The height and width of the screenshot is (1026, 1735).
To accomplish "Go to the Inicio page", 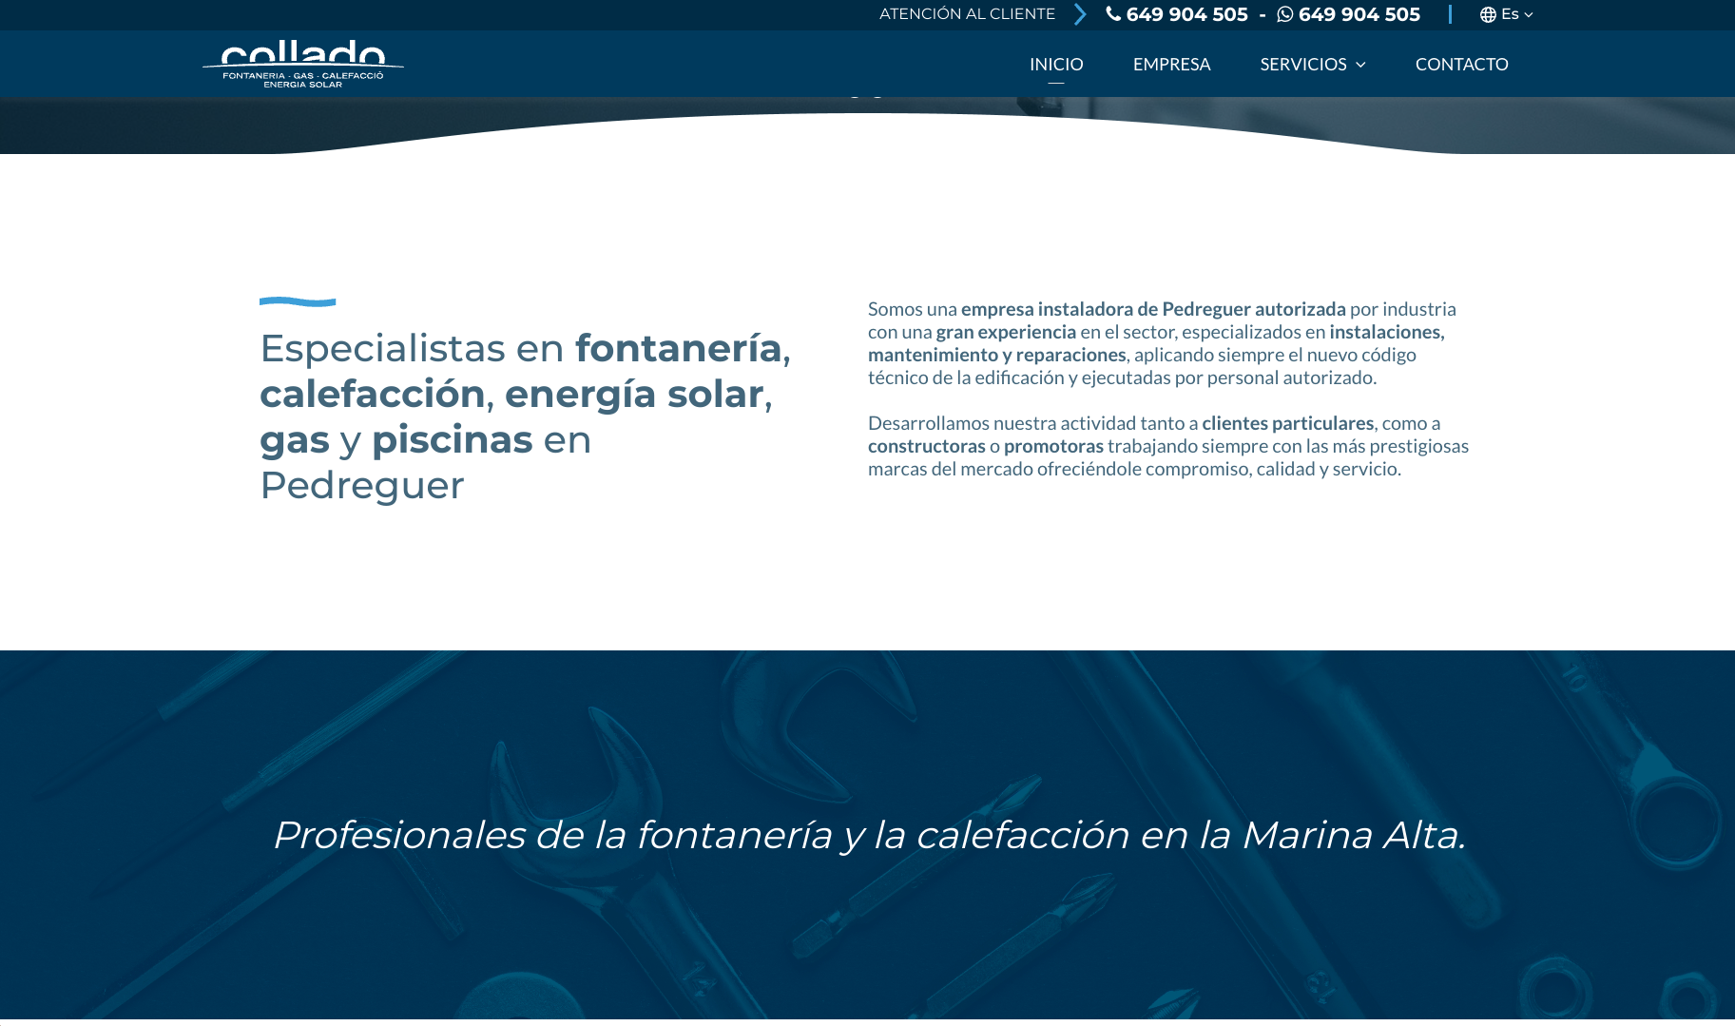I will (x=1056, y=64).
